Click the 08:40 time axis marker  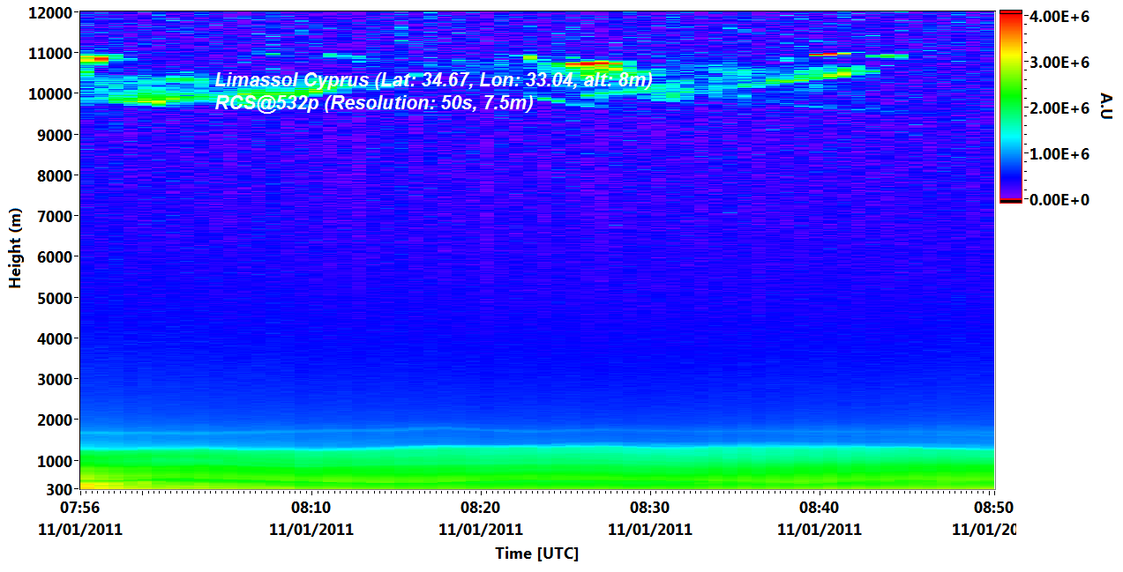pyautogui.click(x=819, y=508)
